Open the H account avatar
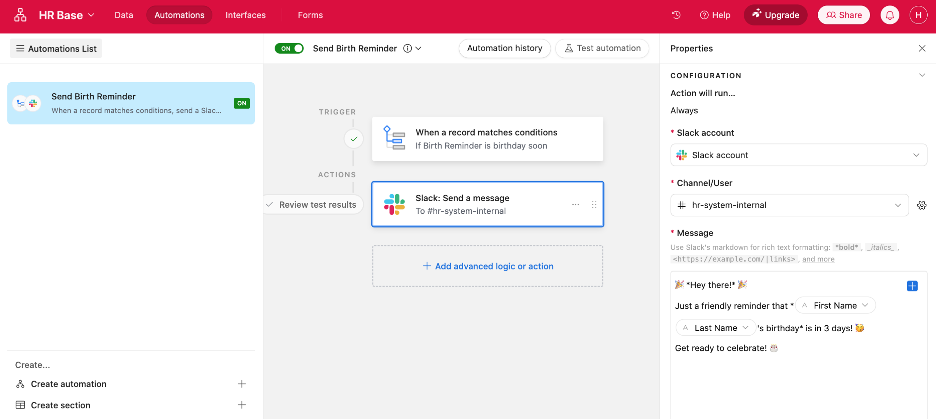The height and width of the screenshot is (419, 936). (918, 15)
